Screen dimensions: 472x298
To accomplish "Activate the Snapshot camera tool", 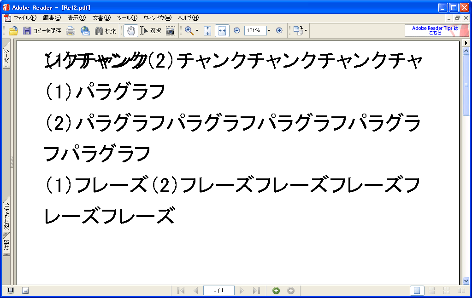I will pos(170,30).
